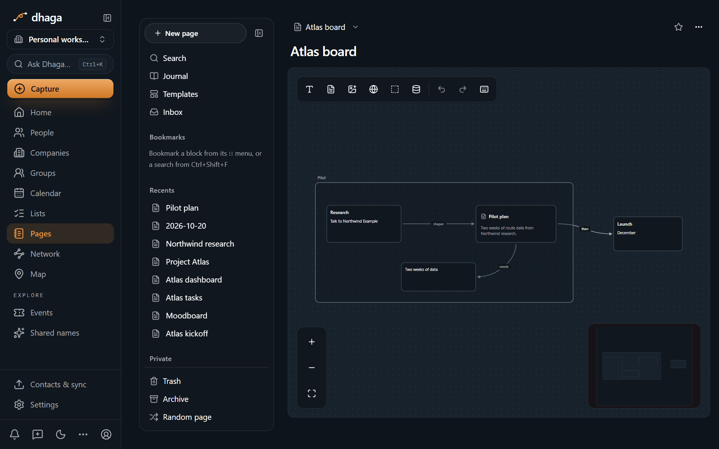This screenshot has height=449, width=719.
Task: Open the People section
Action: pos(60,132)
